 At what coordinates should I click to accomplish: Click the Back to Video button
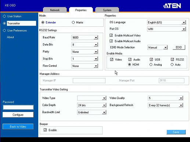tap(18, 127)
